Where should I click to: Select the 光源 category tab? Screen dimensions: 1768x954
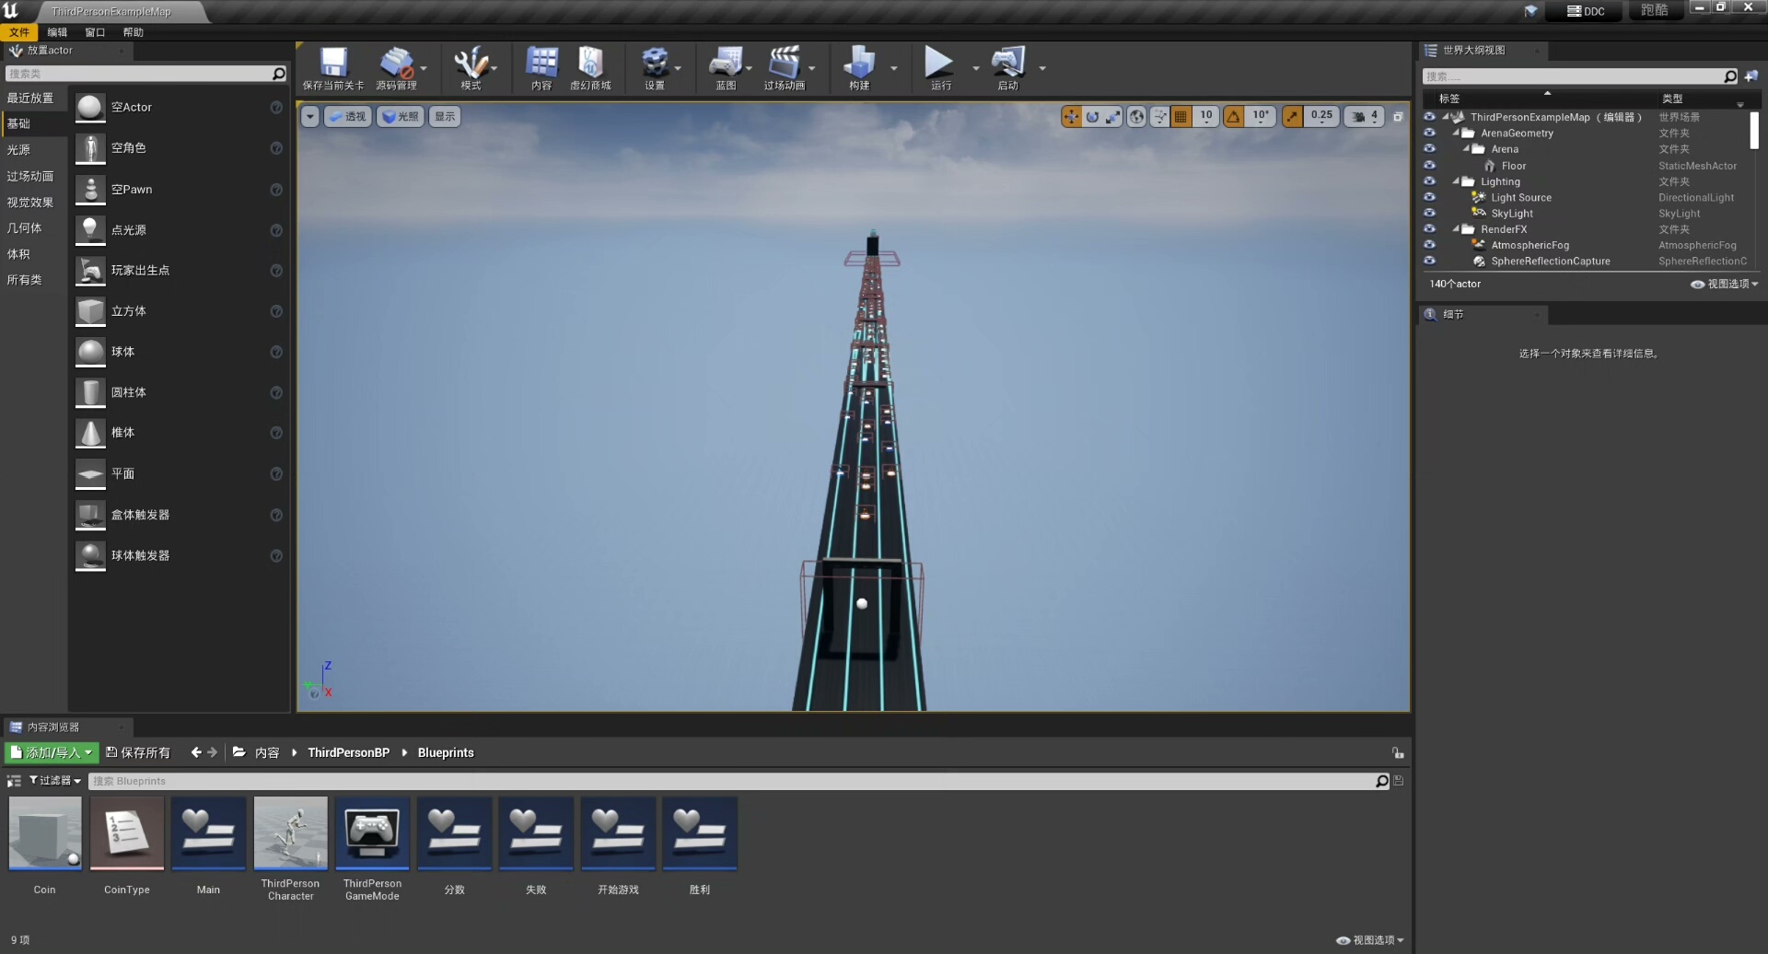[x=18, y=149]
